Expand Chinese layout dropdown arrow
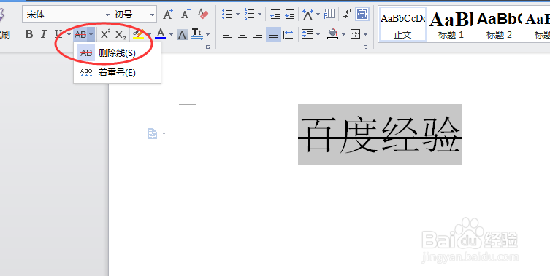Image resolution: width=550 pixels, height=276 pixels. coord(318,15)
